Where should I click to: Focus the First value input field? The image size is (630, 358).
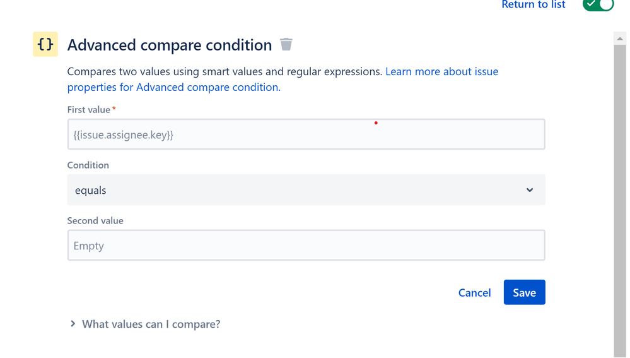(306, 134)
